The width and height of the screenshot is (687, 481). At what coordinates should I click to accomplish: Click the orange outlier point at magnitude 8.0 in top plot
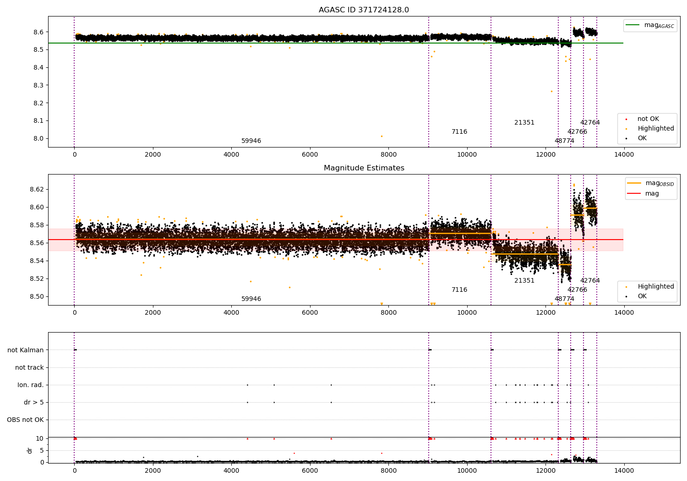click(382, 136)
